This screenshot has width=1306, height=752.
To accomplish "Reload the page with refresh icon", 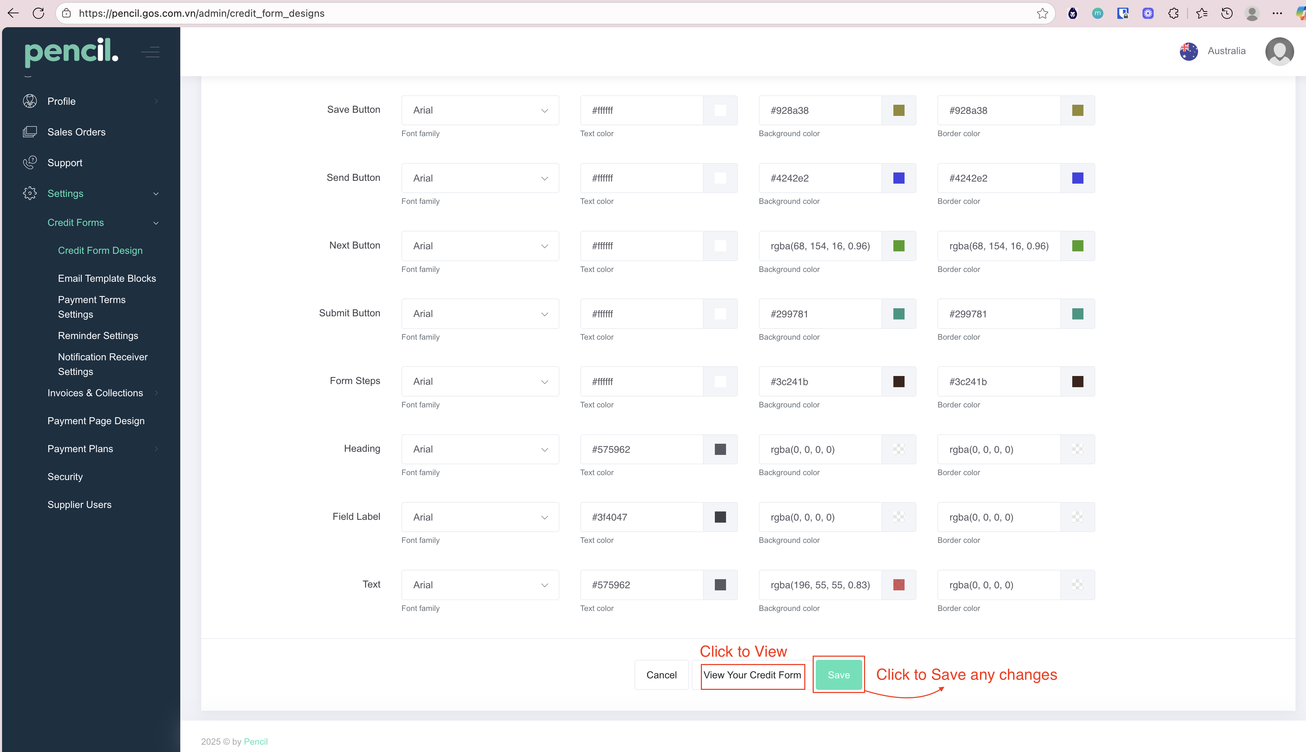I will (38, 13).
